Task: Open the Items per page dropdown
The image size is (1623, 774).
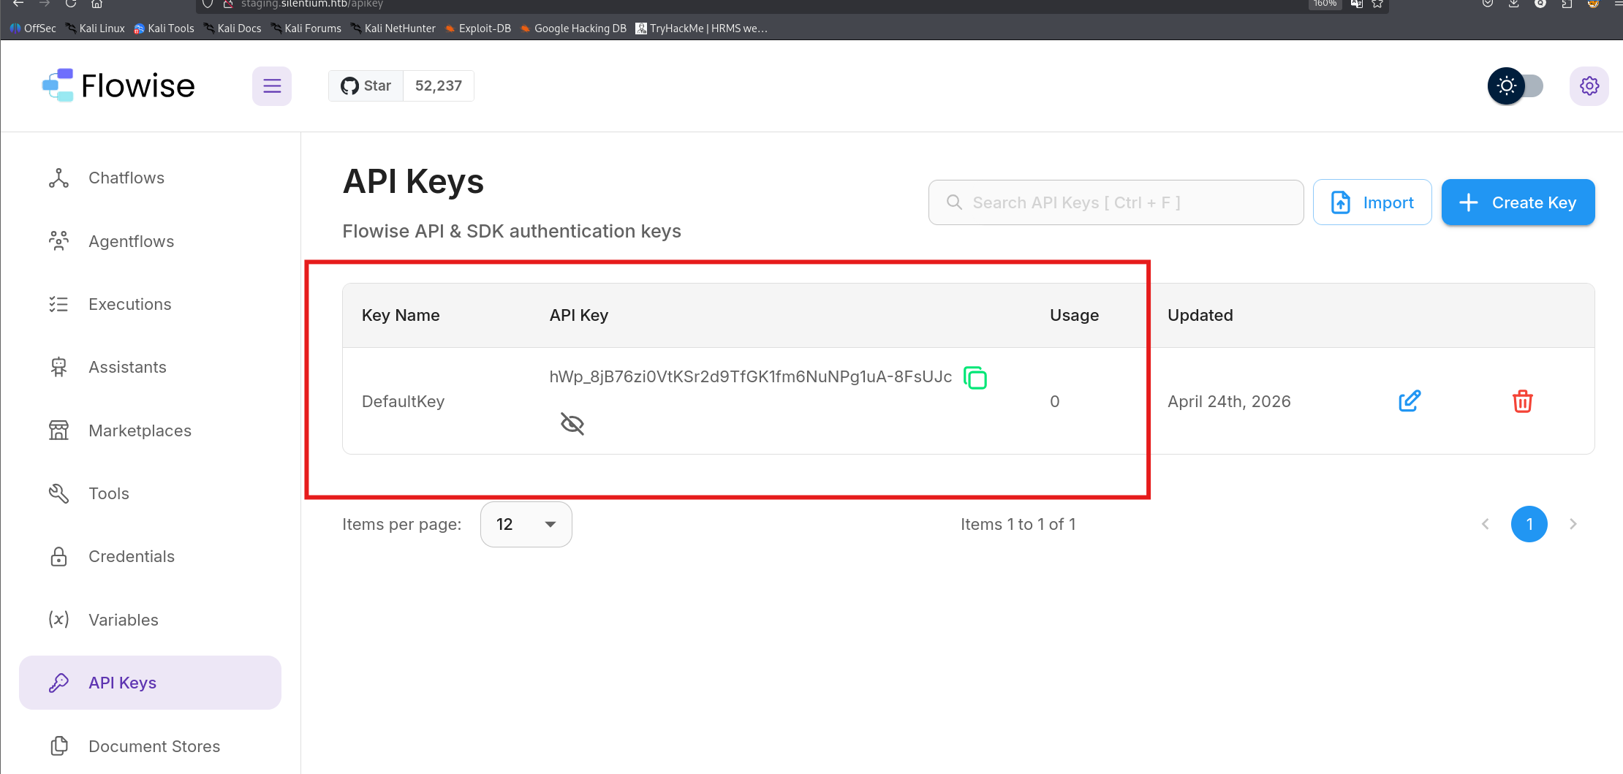Action: [x=526, y=524]
